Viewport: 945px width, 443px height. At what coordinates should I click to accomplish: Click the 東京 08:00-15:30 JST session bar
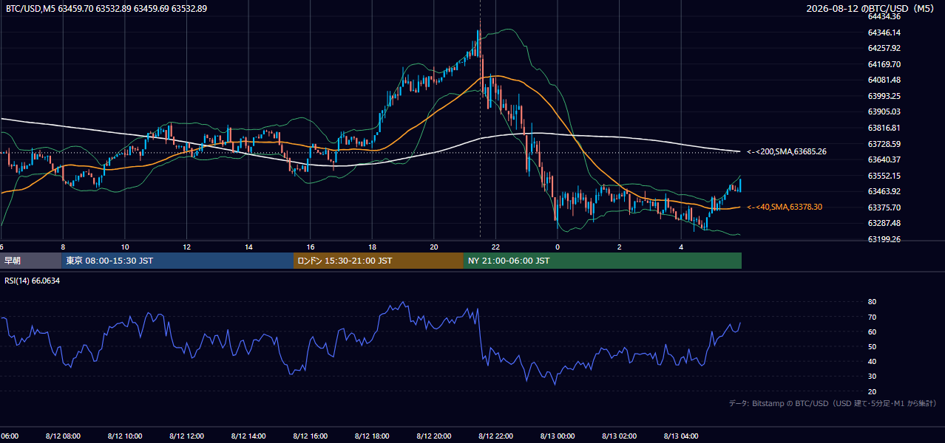click(177, 261)
